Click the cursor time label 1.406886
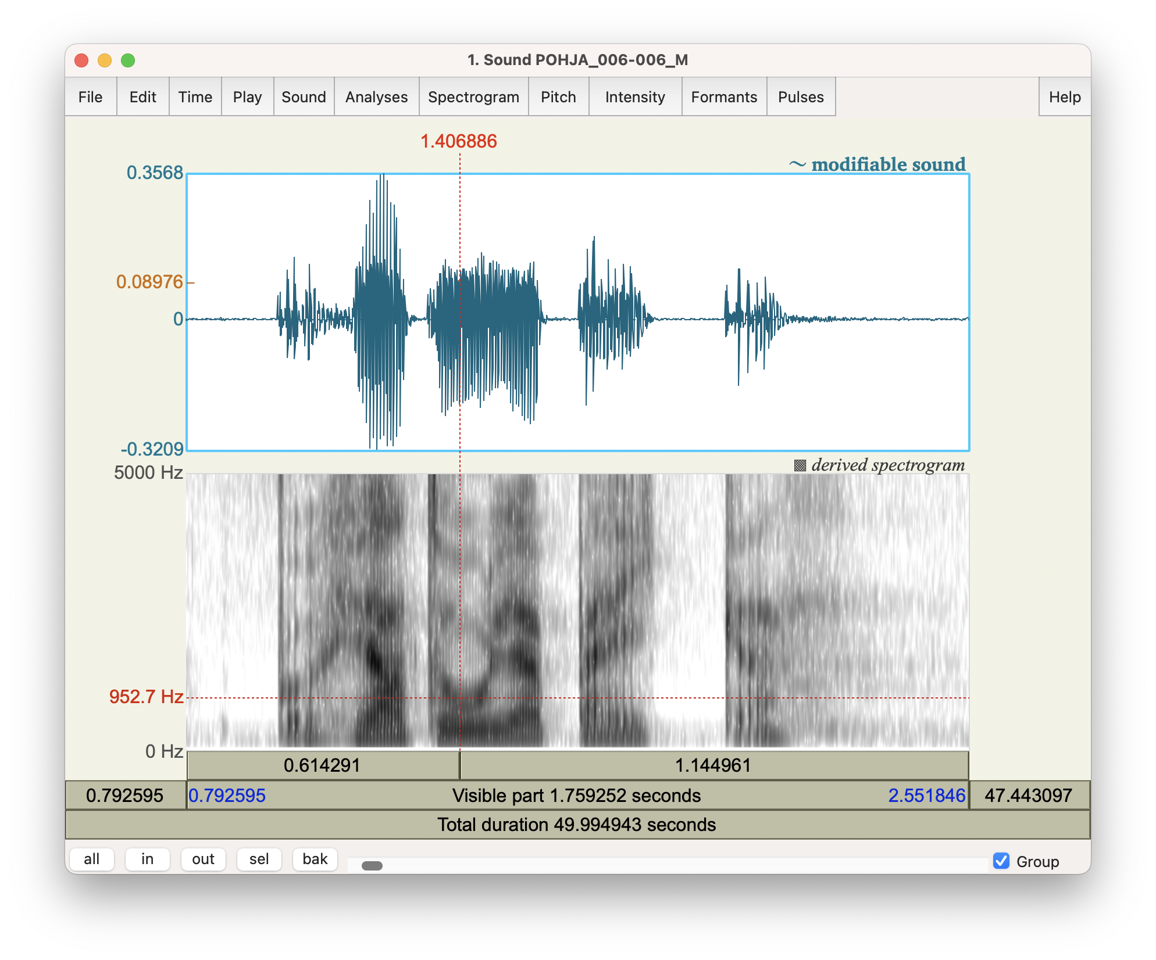This screenshot has width=1156, height=960. (459, 141)
